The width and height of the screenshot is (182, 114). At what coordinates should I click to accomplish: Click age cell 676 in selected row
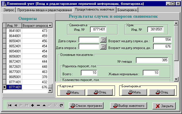click(35, 87)
